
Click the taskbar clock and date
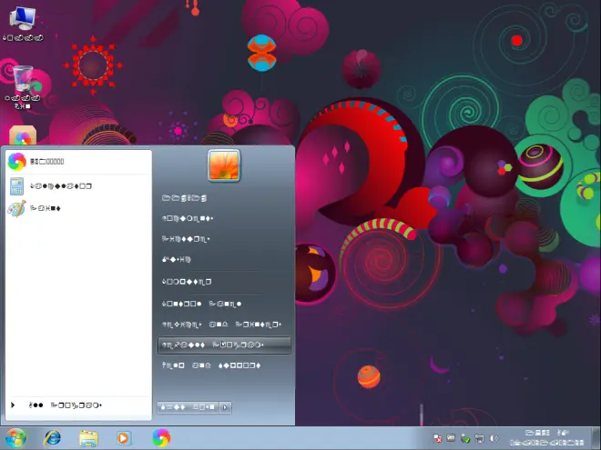(x=546, y=438)
